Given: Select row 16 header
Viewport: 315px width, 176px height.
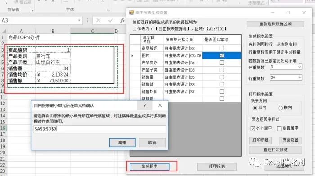Looking at the screenshot, I should [x=3, y=128].
